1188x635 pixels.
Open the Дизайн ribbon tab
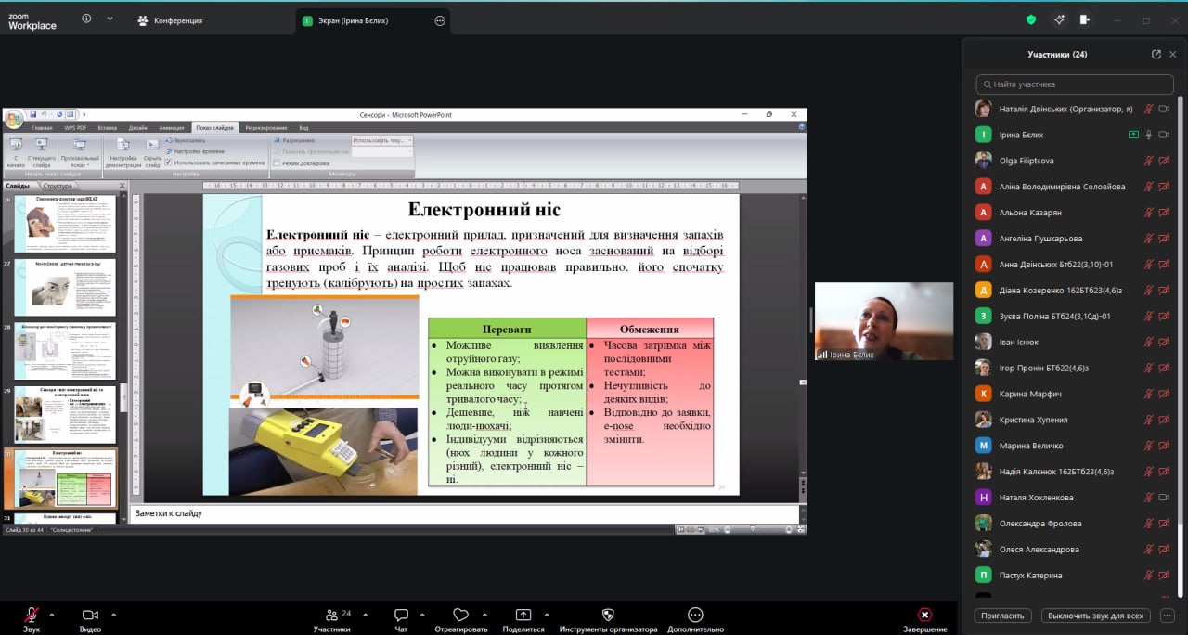(137, 127)
